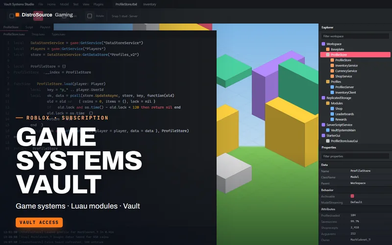Image resolution: width=392 pixels, height=245 pixels.
Task: Select the Script panel tab
Action: 29,27
